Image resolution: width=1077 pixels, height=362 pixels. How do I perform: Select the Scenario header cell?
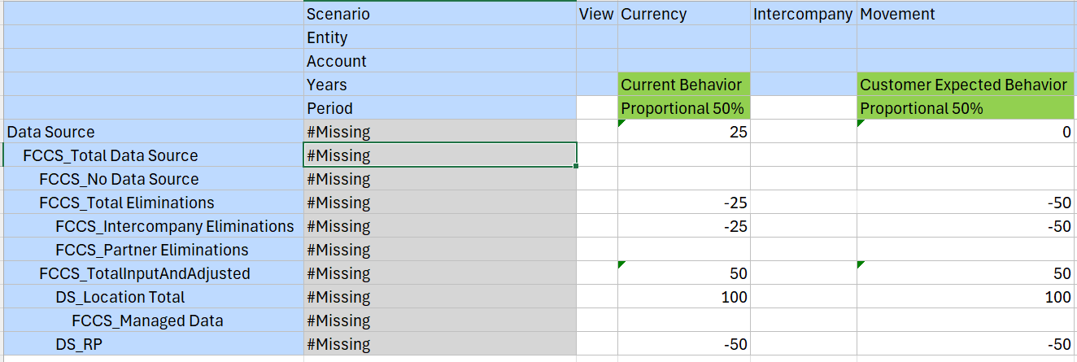point(440,14)
